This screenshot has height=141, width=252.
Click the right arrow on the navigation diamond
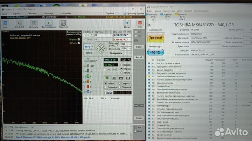(x=104, y=48)
